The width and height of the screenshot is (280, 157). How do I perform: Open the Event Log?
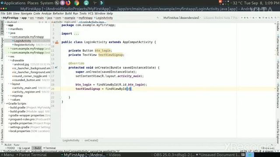[x=267, y=148]
